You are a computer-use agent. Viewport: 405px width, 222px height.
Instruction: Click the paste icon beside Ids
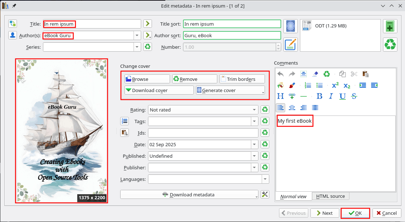125,132
